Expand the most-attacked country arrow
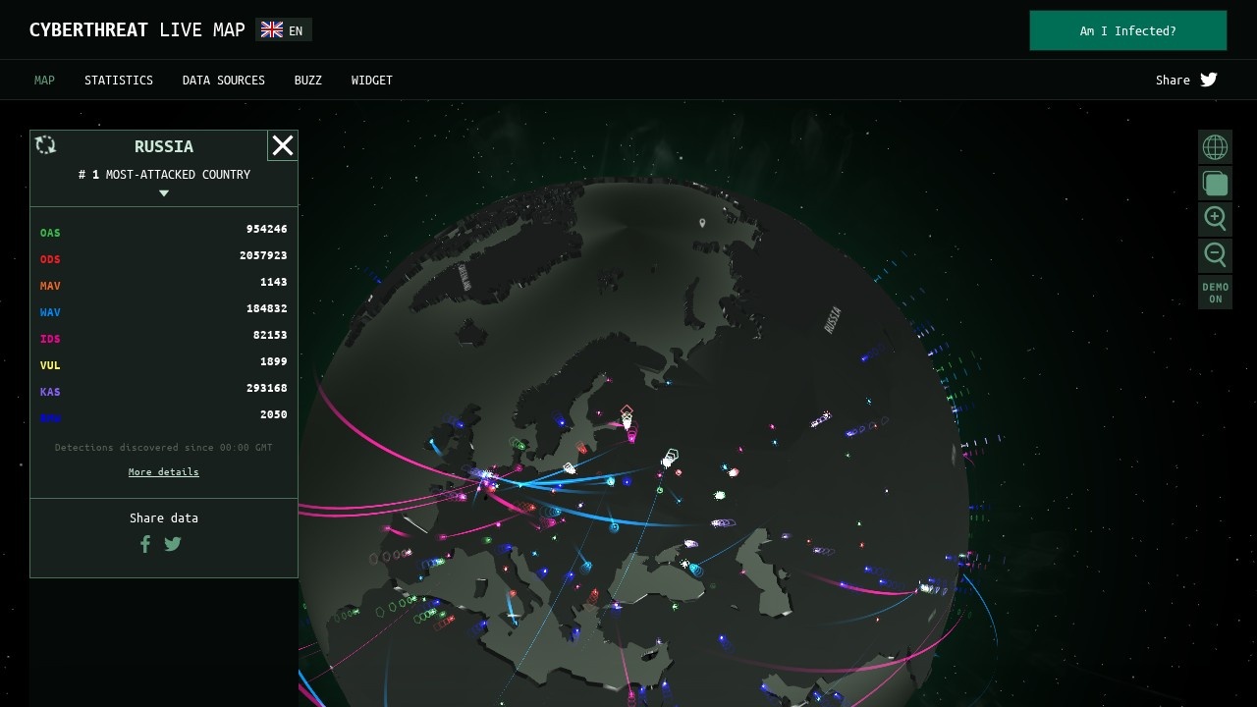Viewport: 1257px width, 707px height. pyautogui.click(x=164, y=193)
